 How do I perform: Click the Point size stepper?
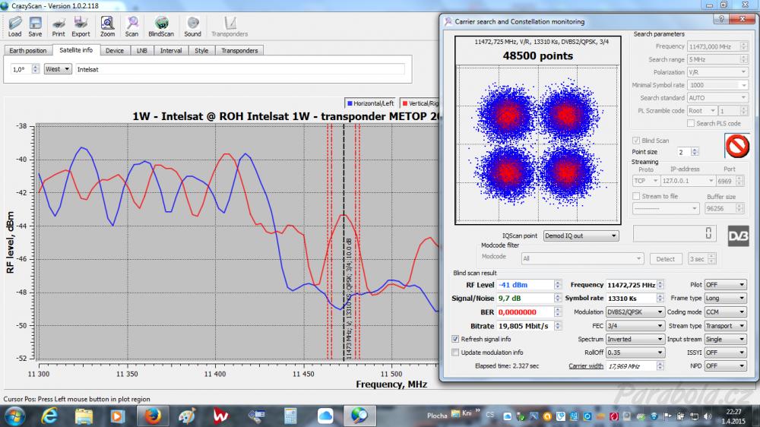coord(695,152)
